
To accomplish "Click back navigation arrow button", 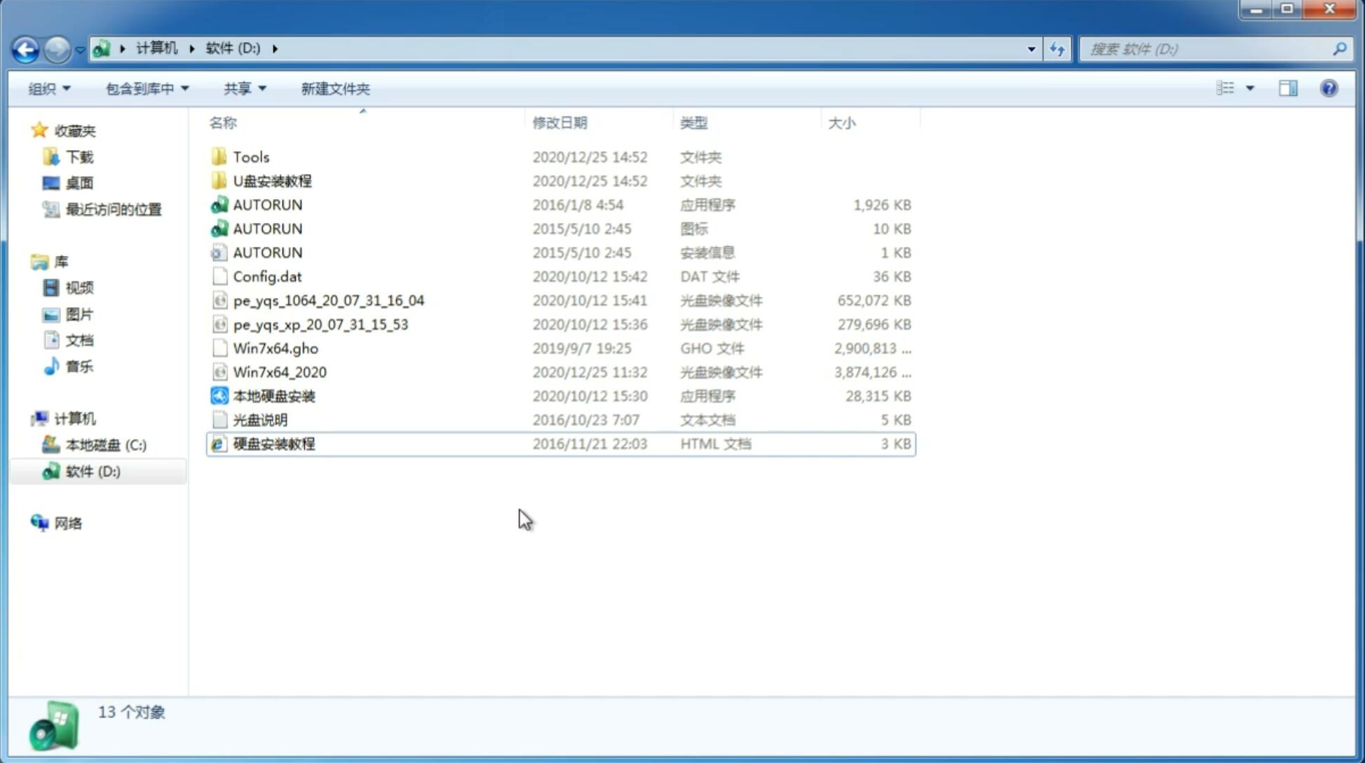I will [25, 49].
